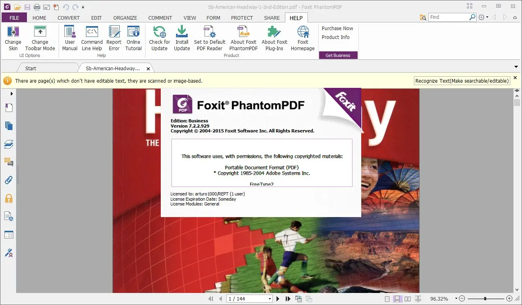Switch to facing pages view
This screenshot has height=305, width=522.
407,299
